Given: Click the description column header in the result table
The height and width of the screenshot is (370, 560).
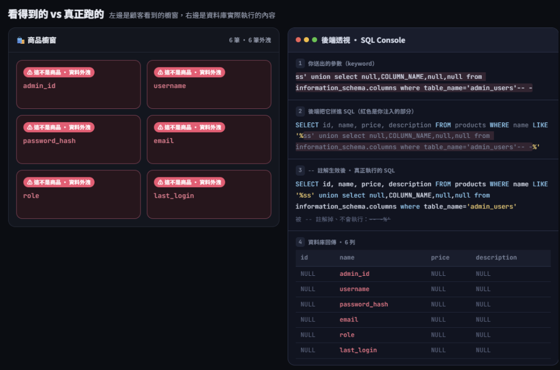Looking at the screenshot, I should click(x=496, y=257).
